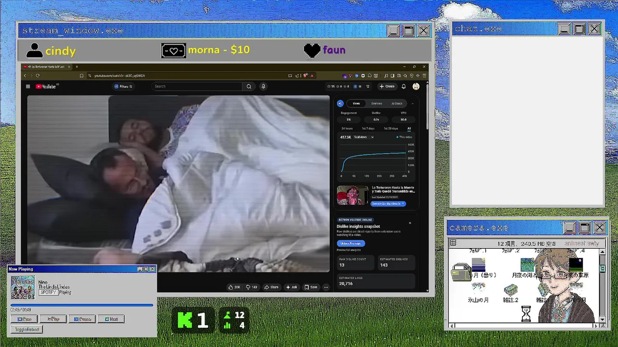Dislike the video (143 thumbs down)
Image resolution: width=618 pixels, height=347 pixels.
click(252, 287)
